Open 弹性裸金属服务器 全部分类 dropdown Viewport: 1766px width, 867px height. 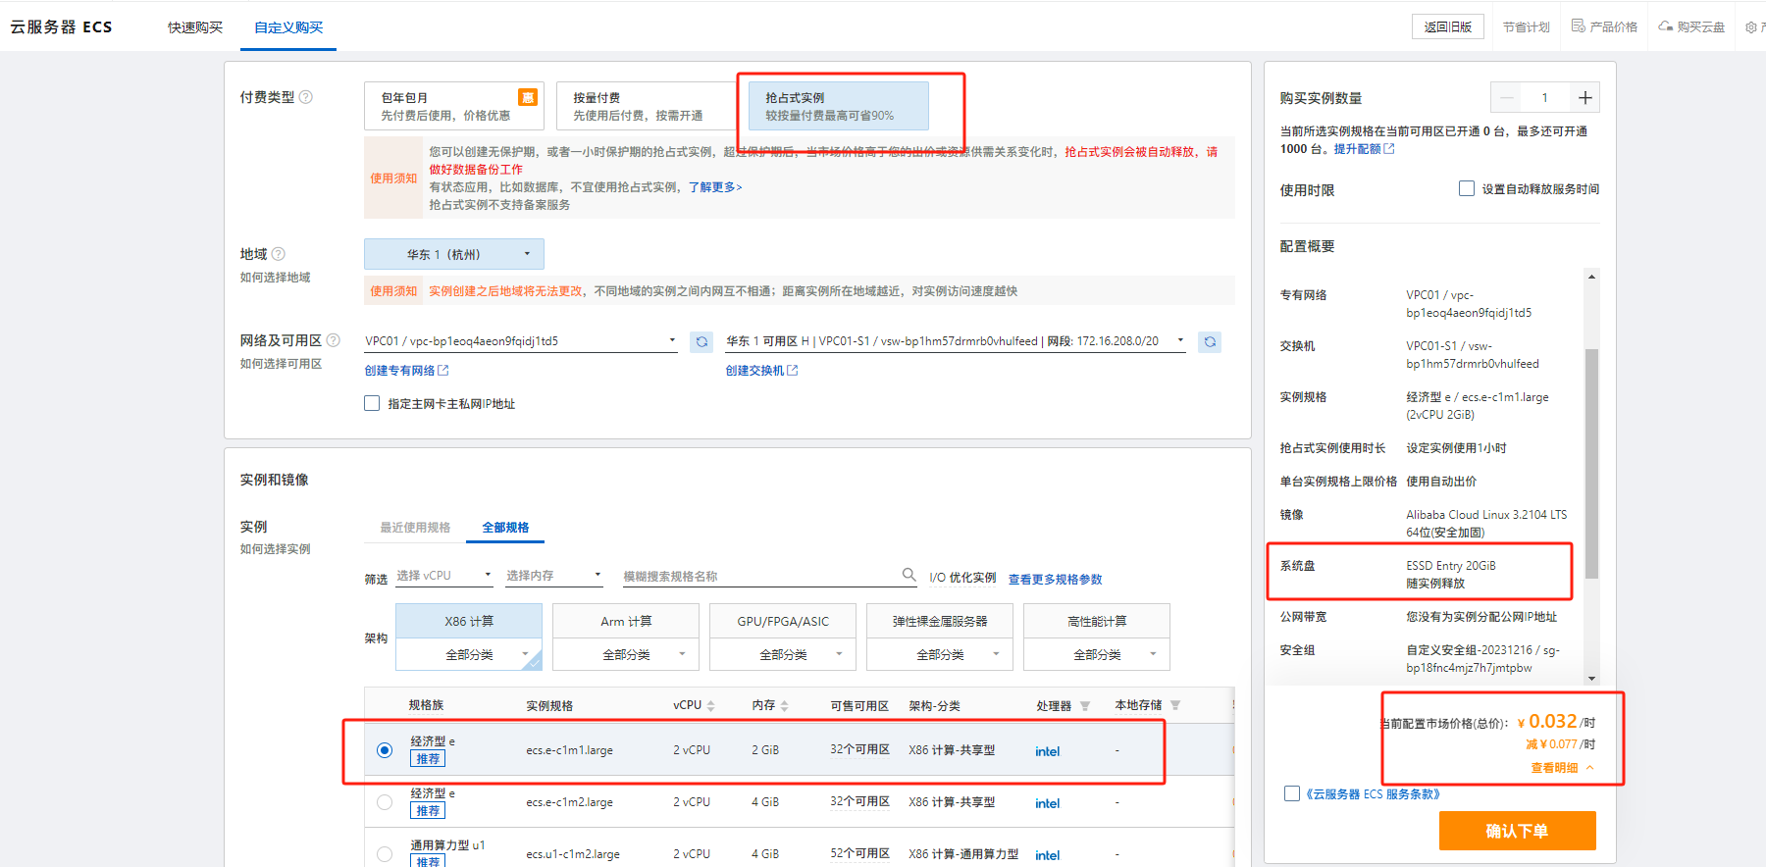coord(940,654)
